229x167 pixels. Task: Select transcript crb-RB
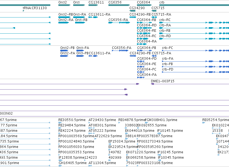(x=165, y=31)
